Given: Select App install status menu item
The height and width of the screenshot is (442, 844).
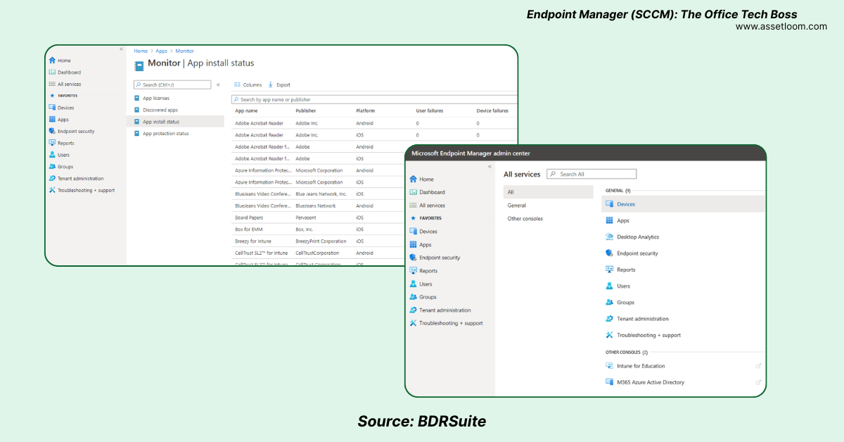Looking at the screenshot, I should pyautogui.click(x=175, y=122).
